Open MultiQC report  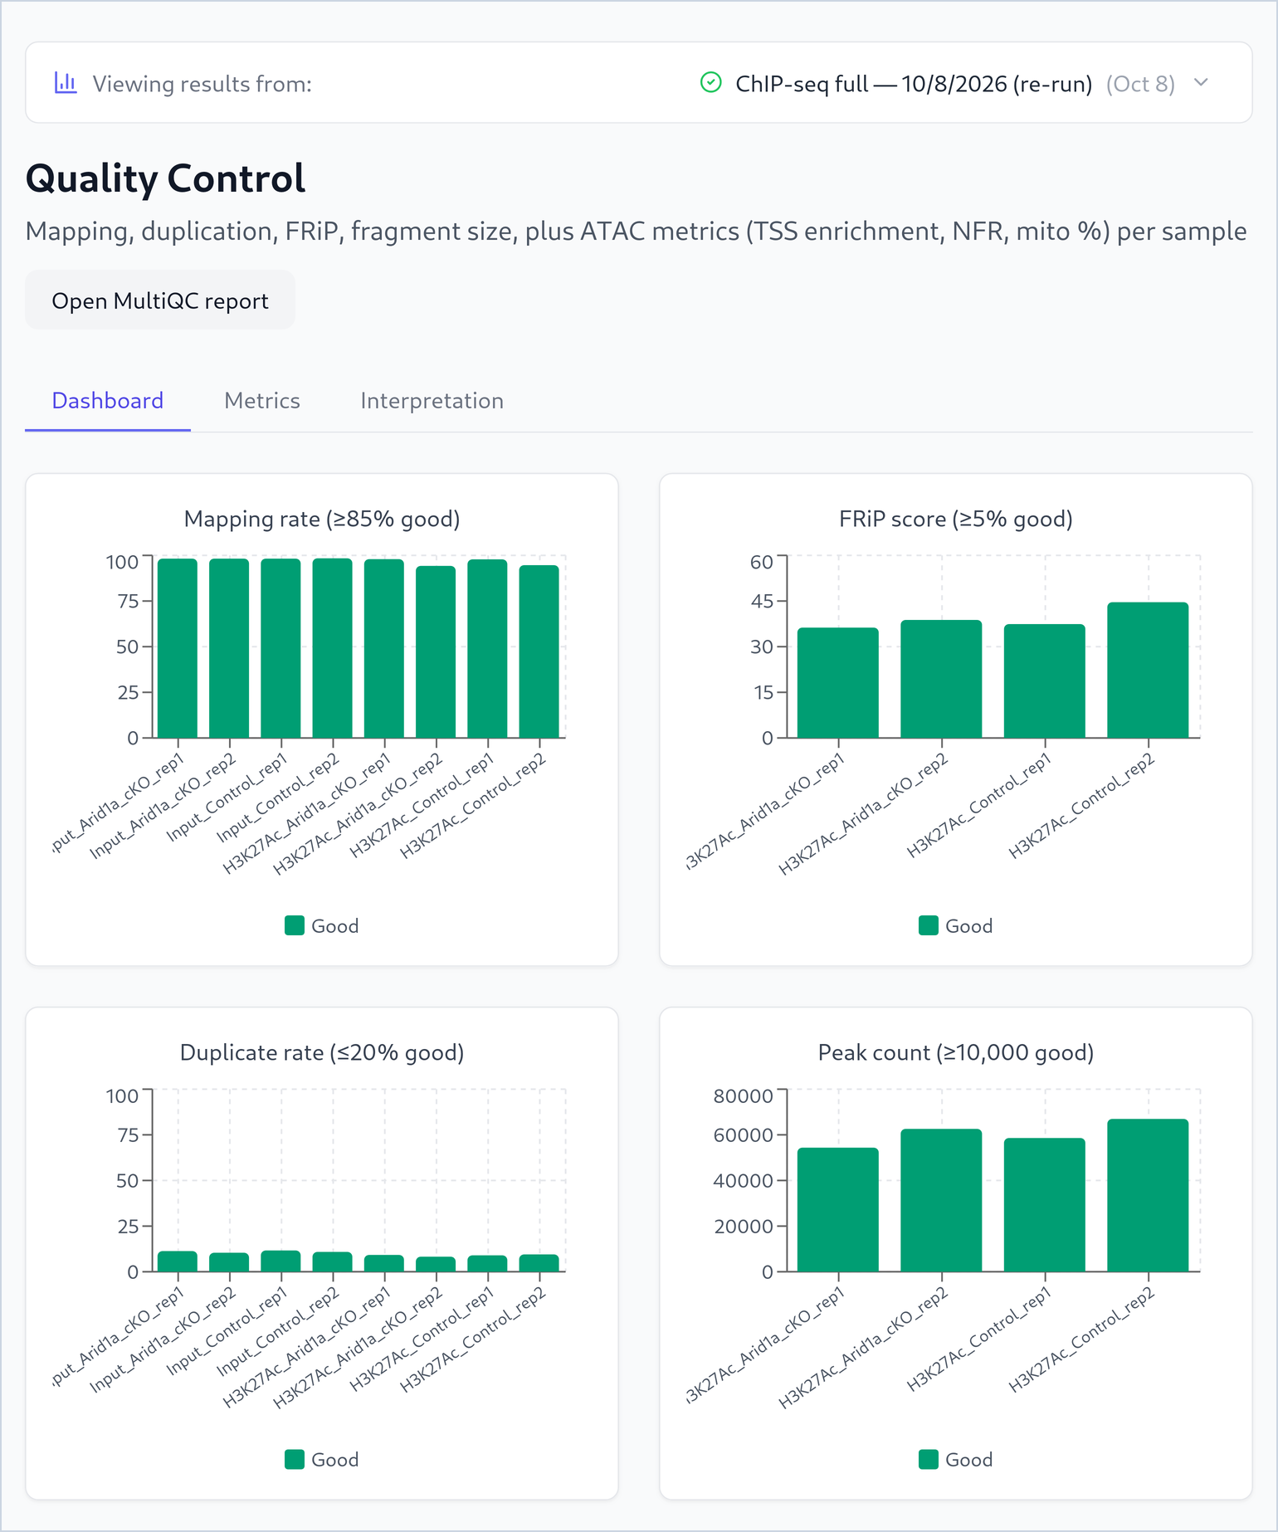pos(160,300)
